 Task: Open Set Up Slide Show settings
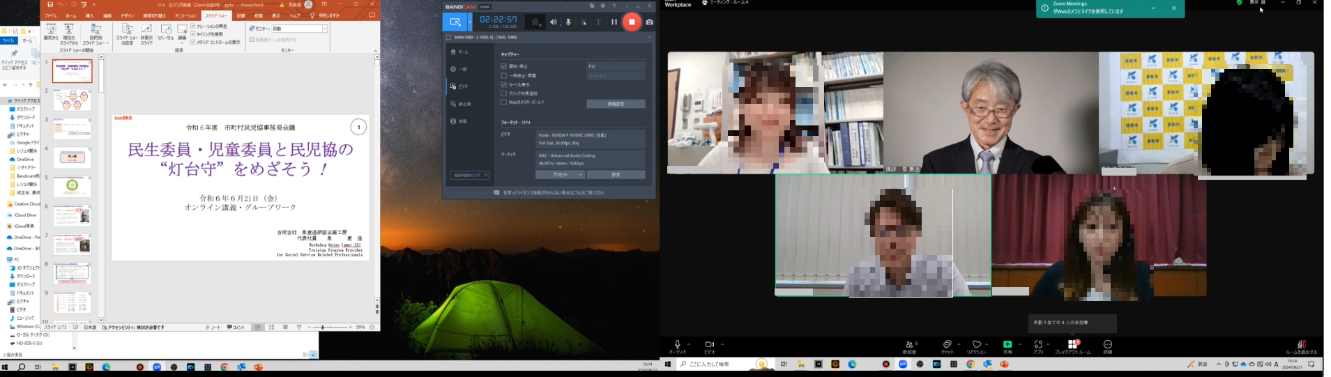tap(127, 34)
